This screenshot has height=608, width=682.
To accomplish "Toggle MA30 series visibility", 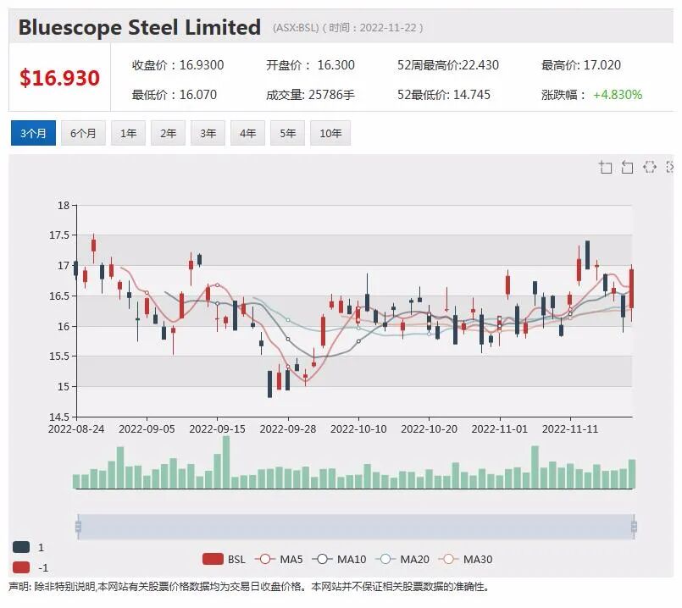I will [x=465, y=560].
